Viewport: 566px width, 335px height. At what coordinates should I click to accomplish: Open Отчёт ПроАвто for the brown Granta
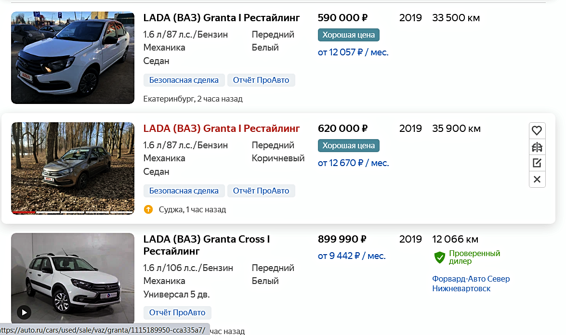[261, 191]
